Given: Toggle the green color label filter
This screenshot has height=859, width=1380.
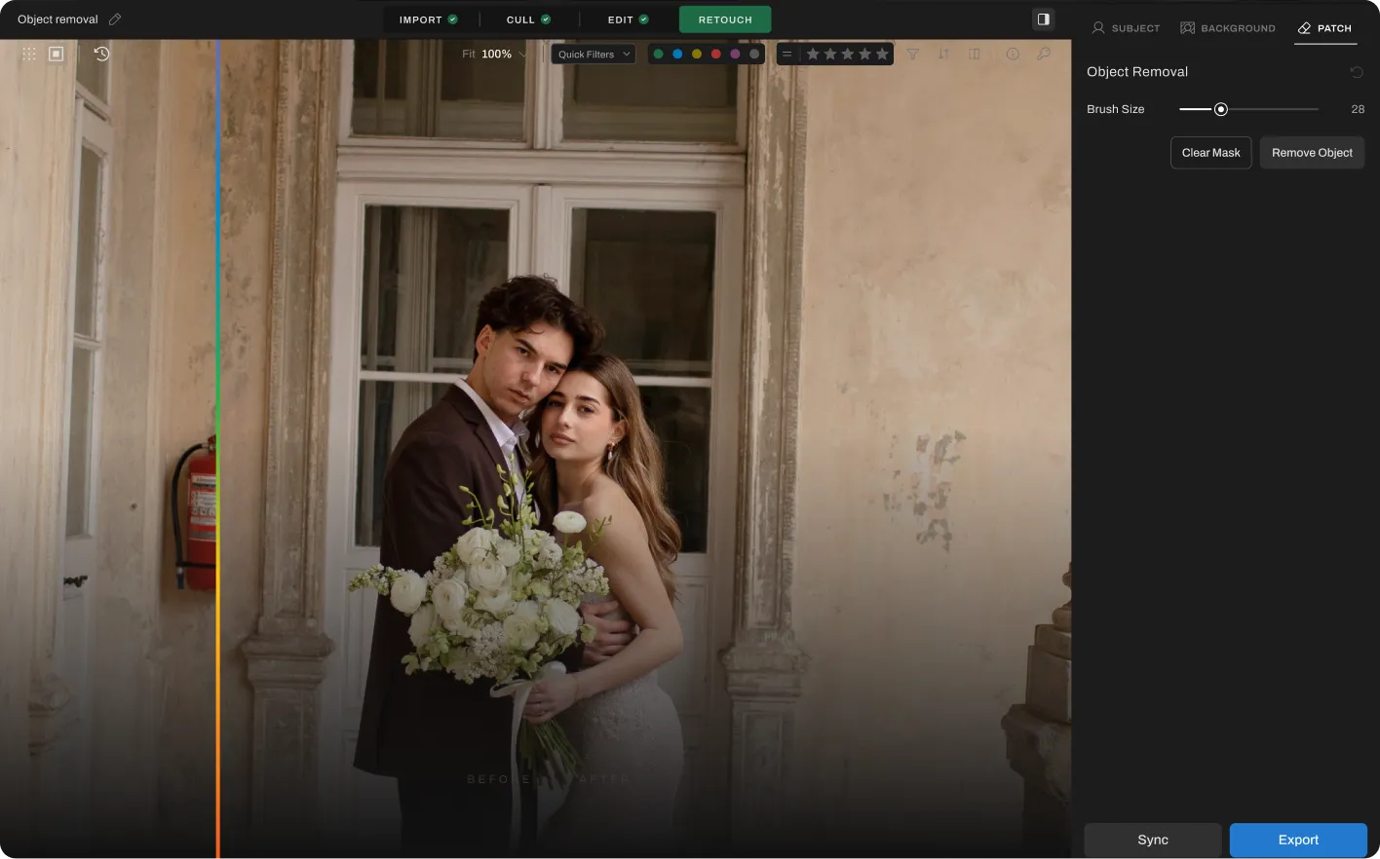Looking at the screenshot, I should (x=658, y=55).
